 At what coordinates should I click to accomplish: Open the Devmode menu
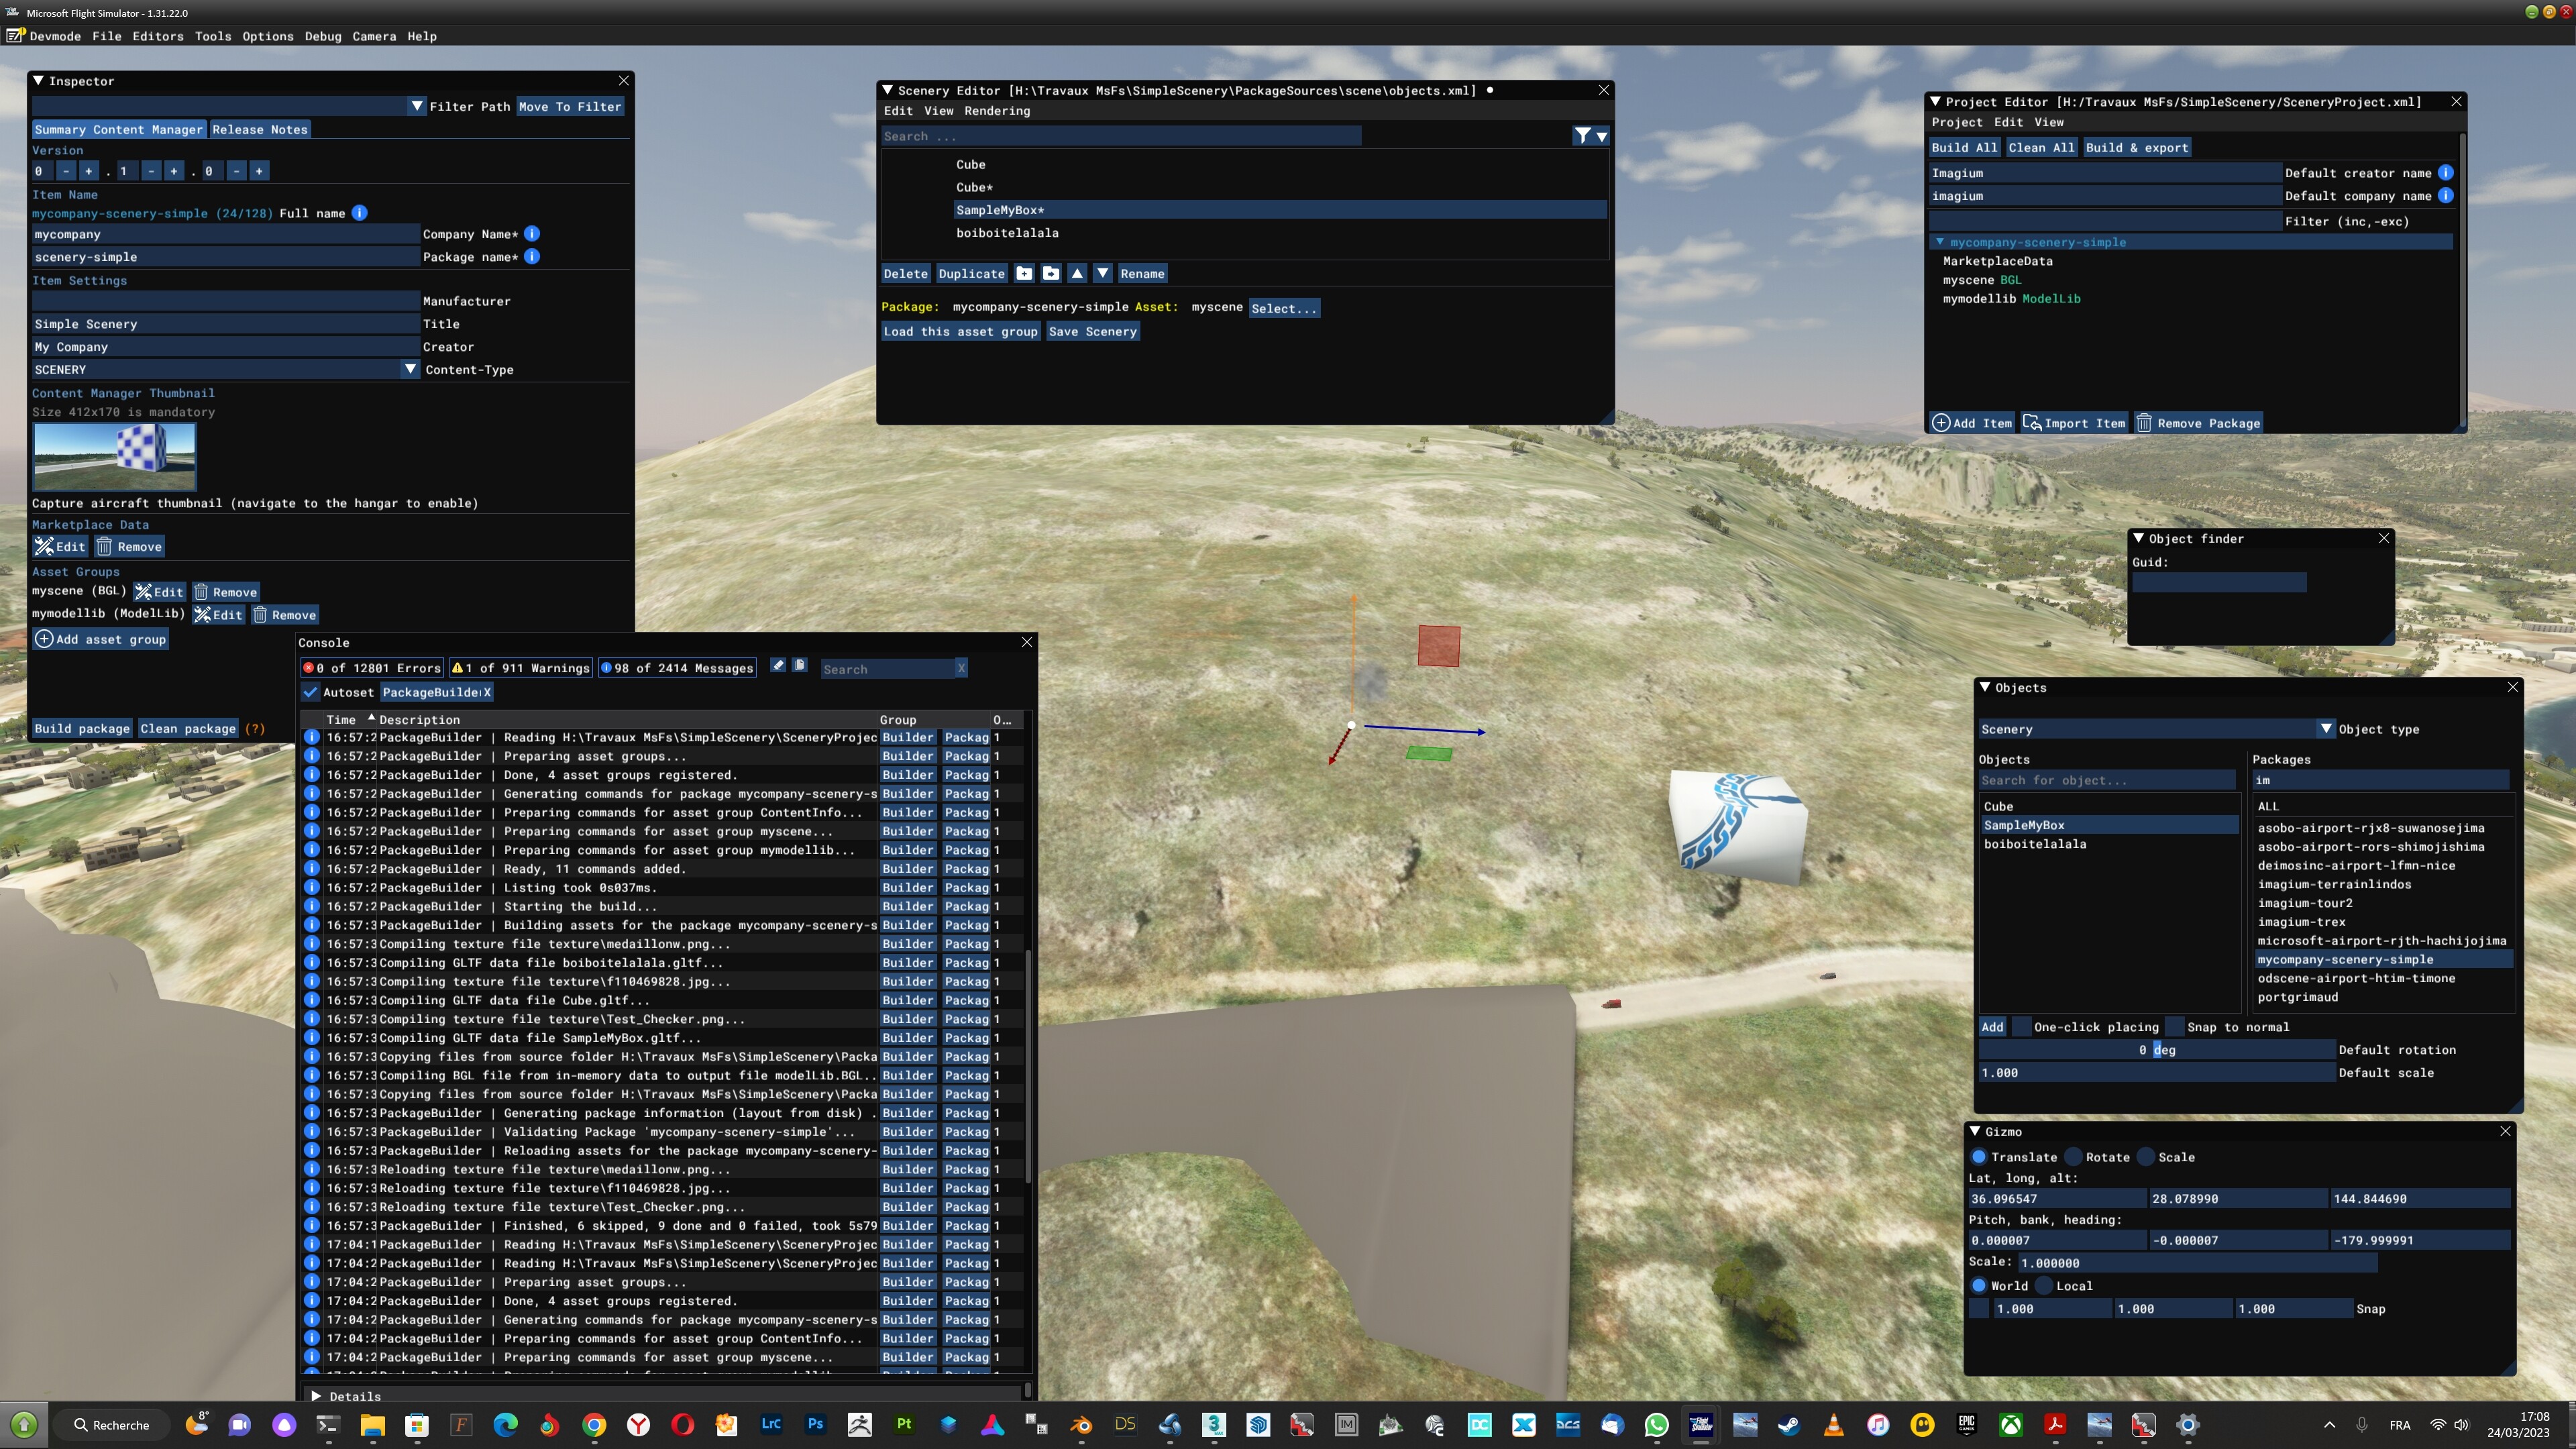(x=55, y=36)
